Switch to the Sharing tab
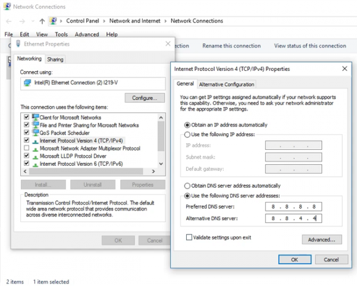Image resolution: width=357 pixels, height=286 pixels. tap(55, 59)
